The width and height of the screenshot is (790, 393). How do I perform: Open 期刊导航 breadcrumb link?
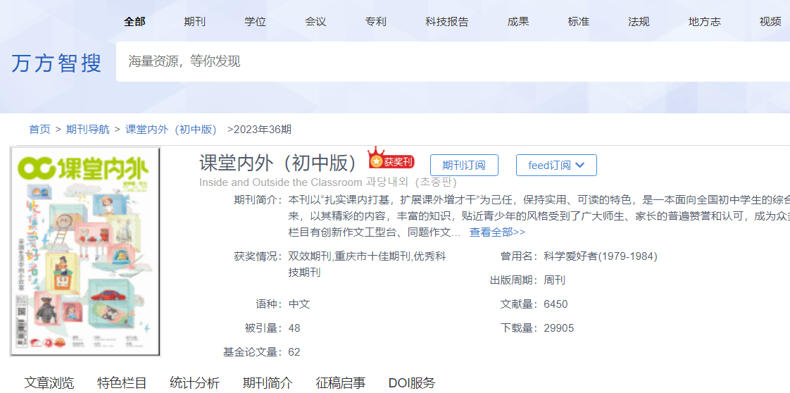coord(88,130)
